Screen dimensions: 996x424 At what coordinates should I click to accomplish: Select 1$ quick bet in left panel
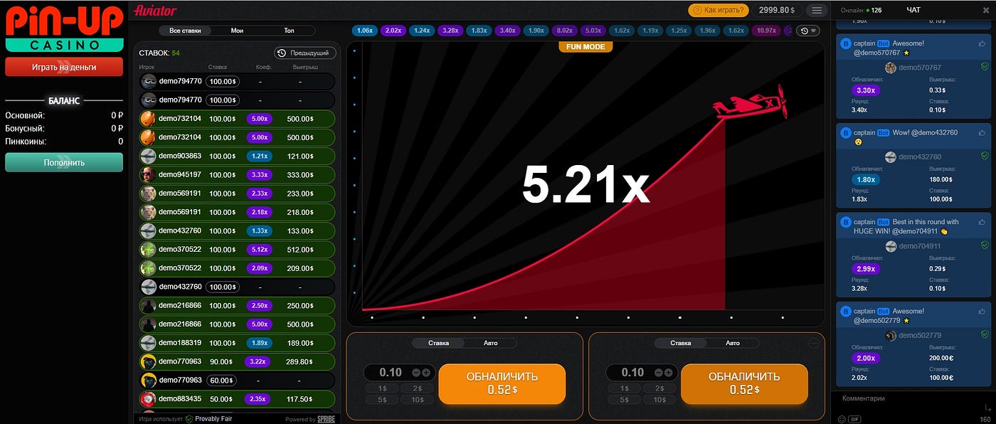pyautogui.click(x=381, y=388)
